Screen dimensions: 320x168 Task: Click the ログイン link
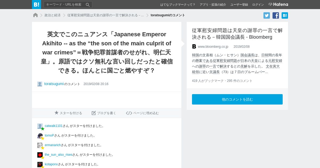pos(258,5)
